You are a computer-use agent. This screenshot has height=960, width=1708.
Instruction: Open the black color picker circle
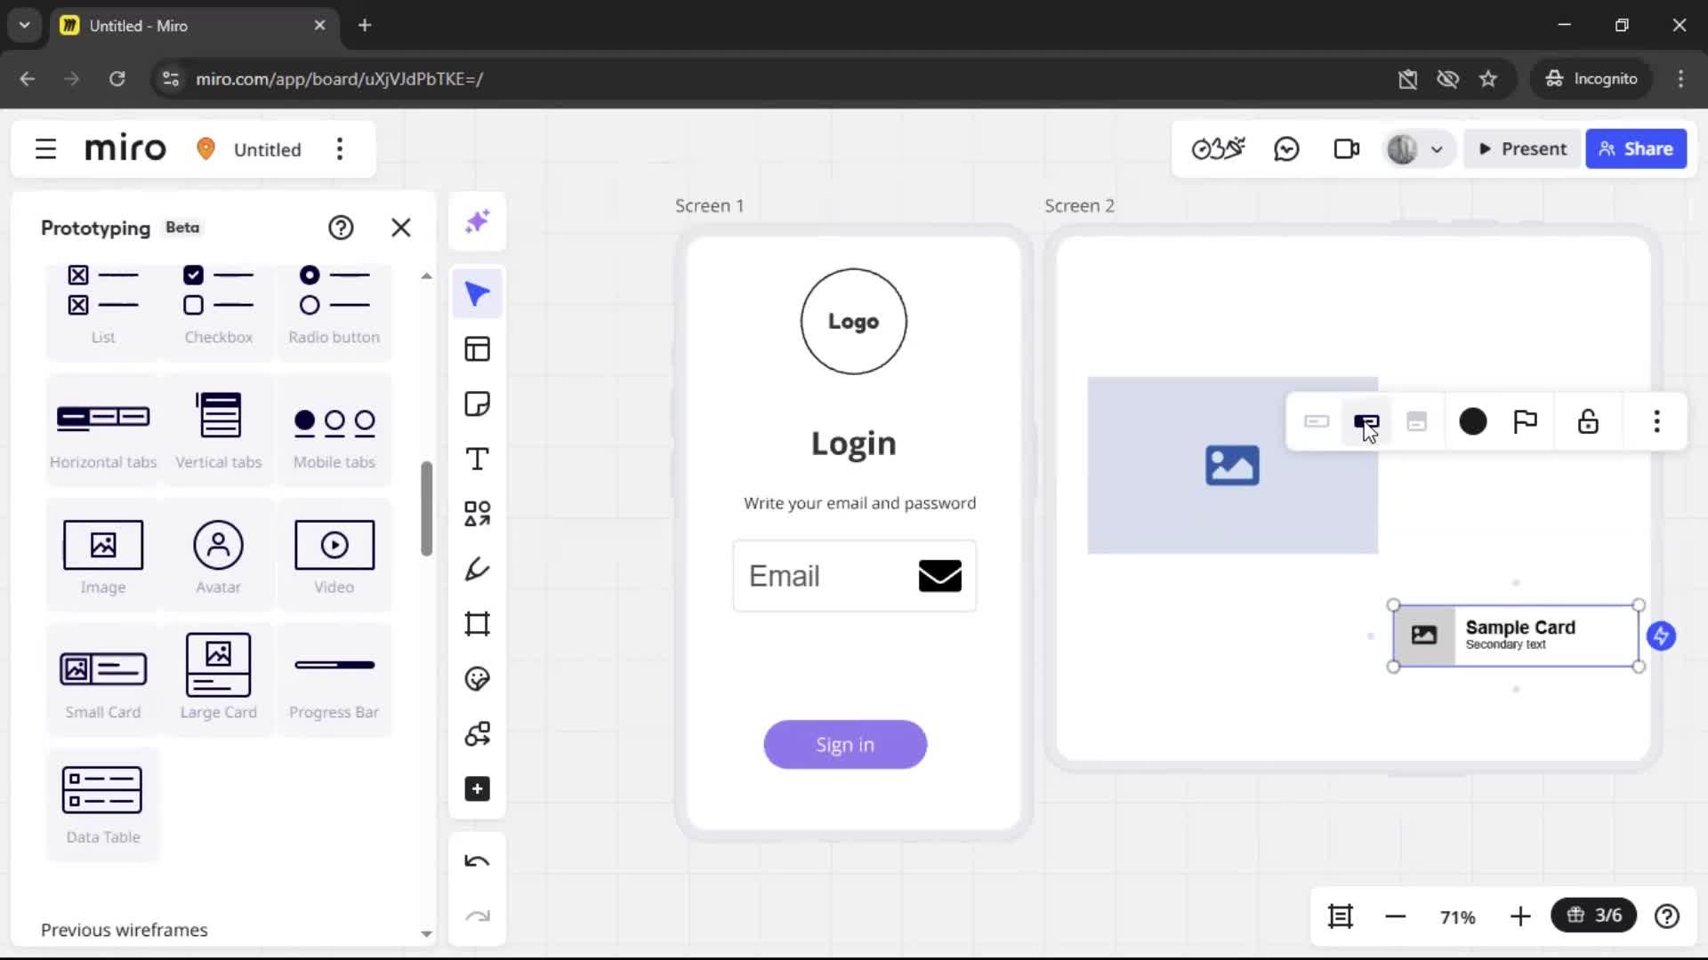pyautogui.click(x=1473, y=421)
